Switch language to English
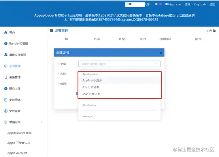Screen dimensions: 219x157 pyautogui.click(x=200, y=4)
